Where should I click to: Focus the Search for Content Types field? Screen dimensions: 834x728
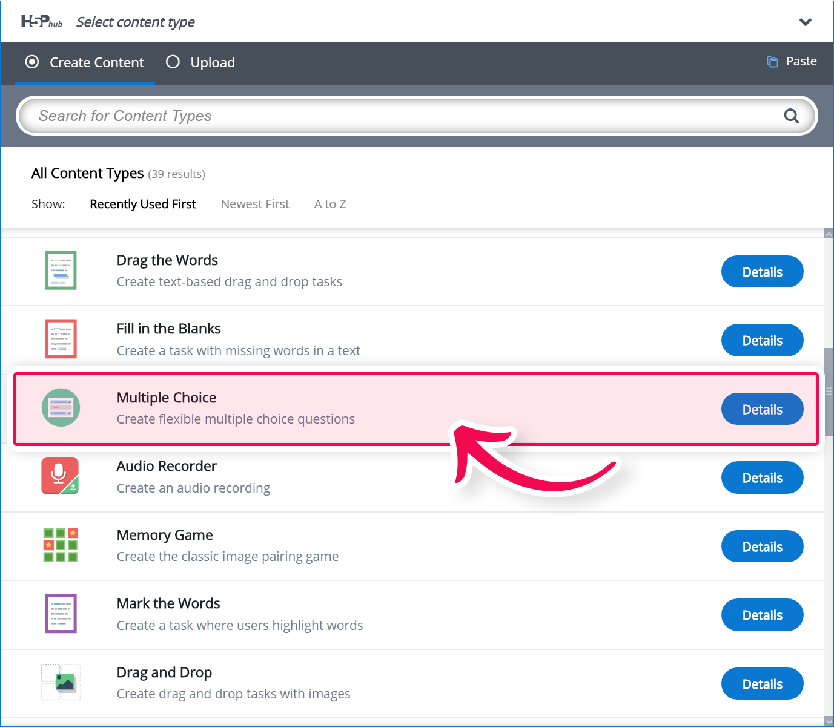(400, 116)
